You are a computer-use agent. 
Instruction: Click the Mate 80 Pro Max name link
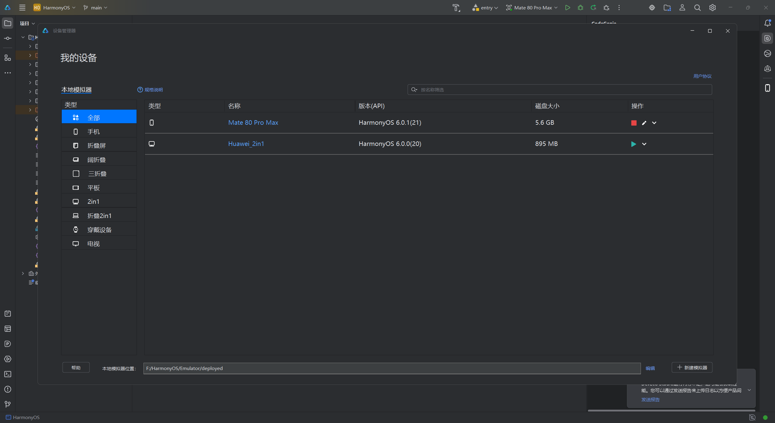click(x=253, y=122)
